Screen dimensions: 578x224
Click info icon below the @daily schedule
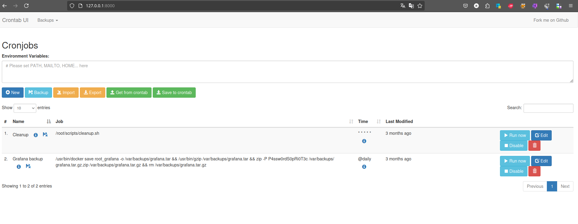tap(364, 167)
